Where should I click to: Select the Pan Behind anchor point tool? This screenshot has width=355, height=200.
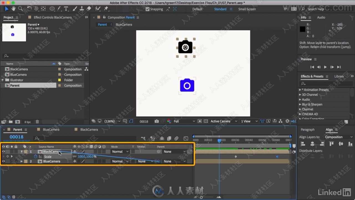[x=43, y=9]
